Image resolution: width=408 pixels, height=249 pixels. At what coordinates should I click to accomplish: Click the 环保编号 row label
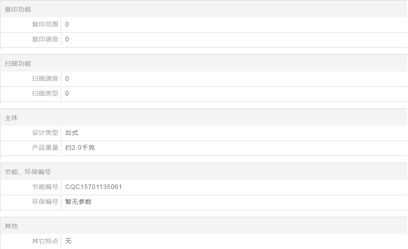click(45, 202)
